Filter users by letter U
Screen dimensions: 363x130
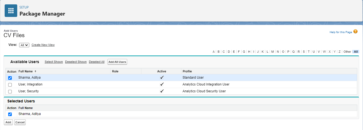tap(313, 52)
